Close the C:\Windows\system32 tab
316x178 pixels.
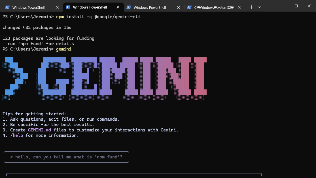pos(239,7)
